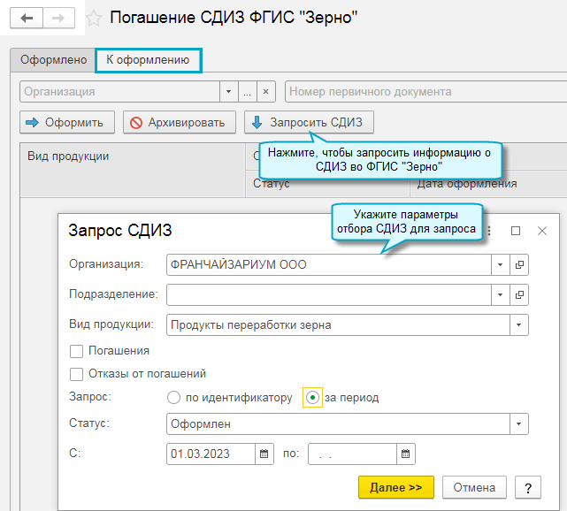Click the Вид продукции combo box value
This screenshot has width=567, height=511.
[x=338, y=324]
